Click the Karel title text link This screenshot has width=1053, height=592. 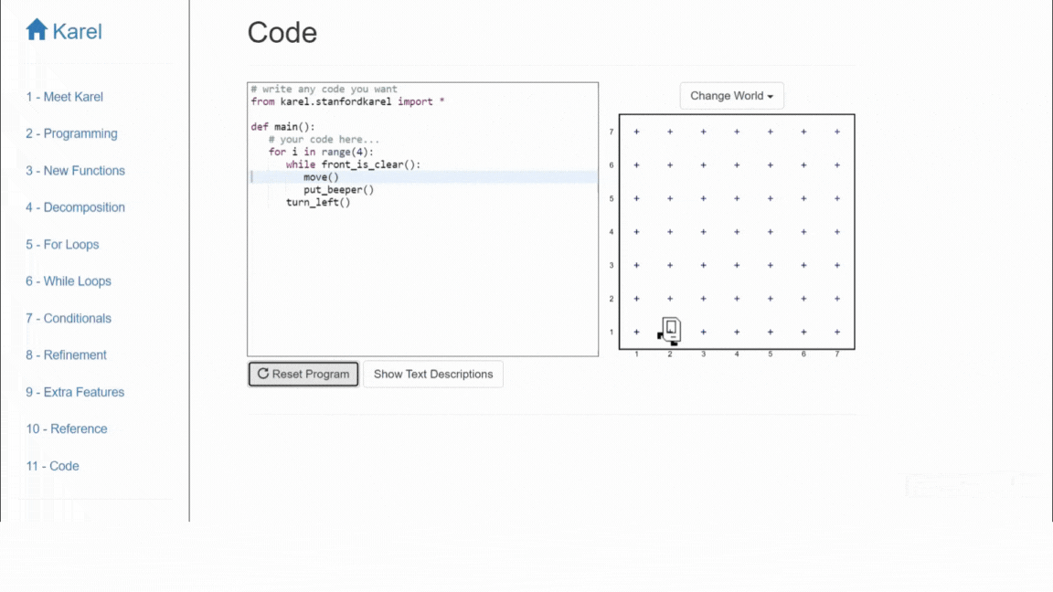pos(78,32)
